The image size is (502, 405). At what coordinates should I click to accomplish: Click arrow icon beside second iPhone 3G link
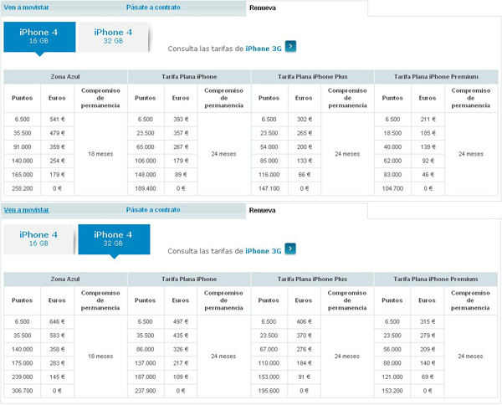tap(290, 249)
